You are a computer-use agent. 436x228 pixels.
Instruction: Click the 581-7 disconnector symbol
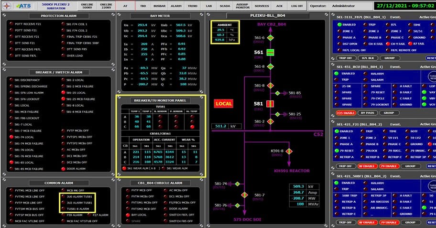click(244, 195)
